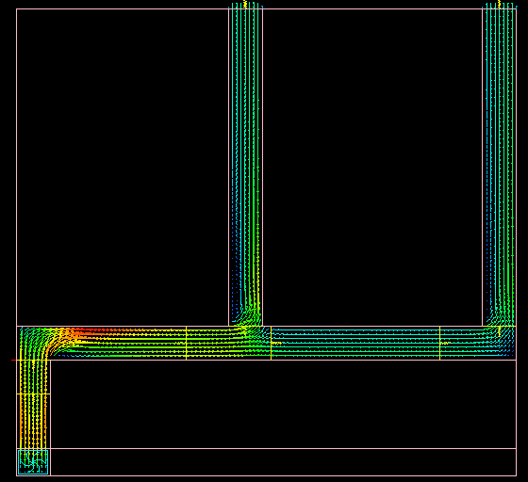Click yellow horizontal divider inside the inlet duct

coord(33,394)
